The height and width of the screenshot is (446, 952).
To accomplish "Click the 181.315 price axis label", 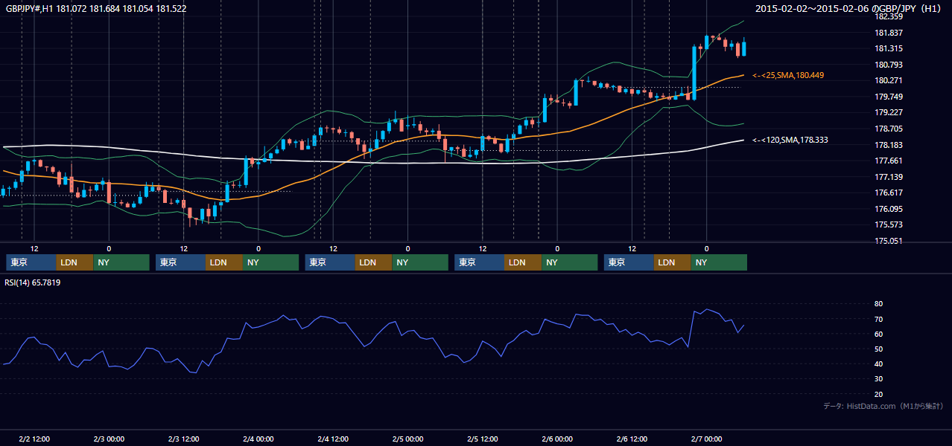I will click(x=888, y=48).
